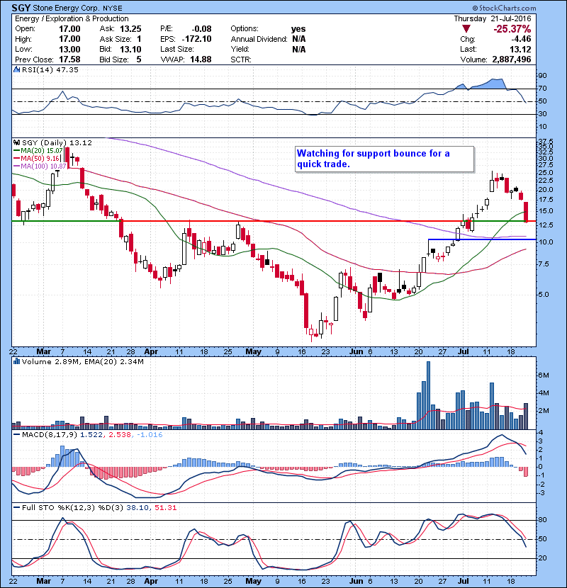Viewport: 567px width, 588px height.
Task: Click the MACD signal value 2.538
Action: tap(120, 435)
